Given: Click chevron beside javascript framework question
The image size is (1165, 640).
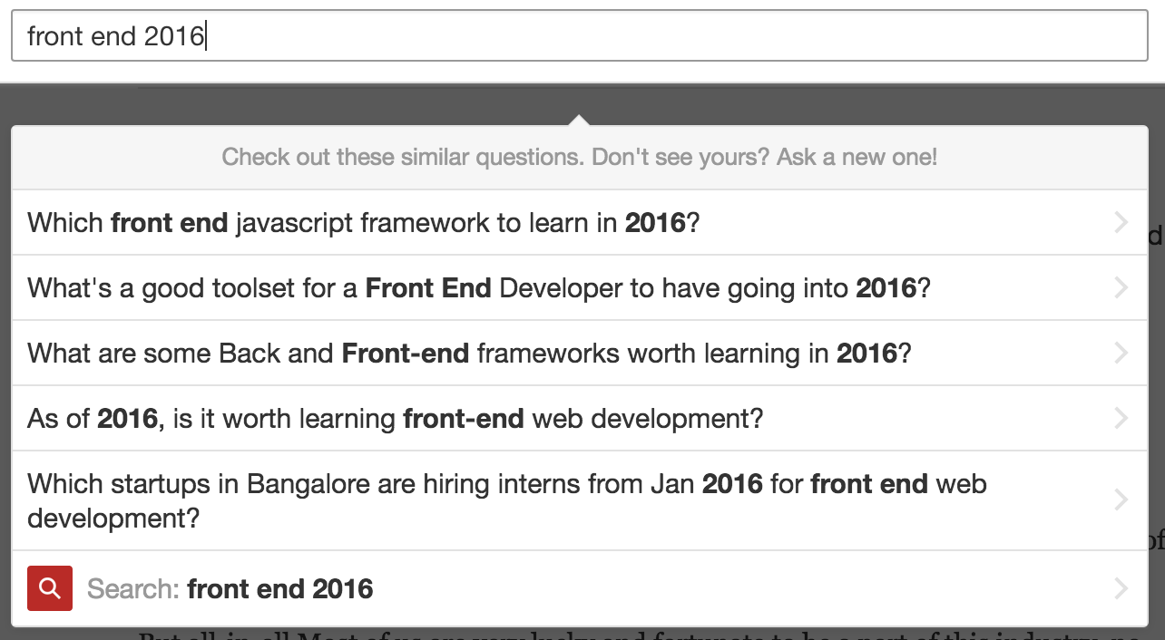Looking at the screenshot, I should [1121, 223].
